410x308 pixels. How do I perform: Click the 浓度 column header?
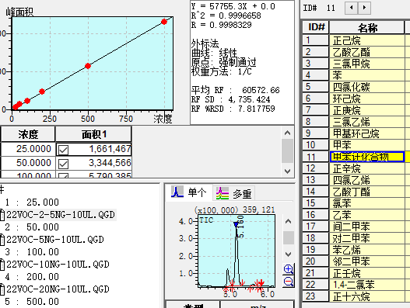tap(28, 134)
